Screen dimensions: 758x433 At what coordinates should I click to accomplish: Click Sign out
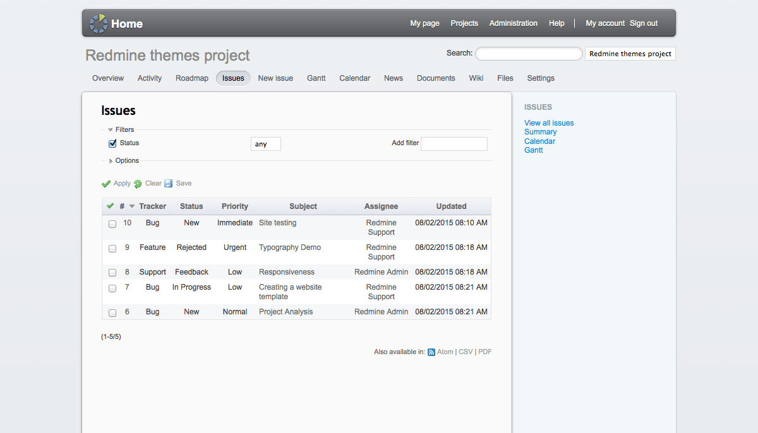tap(644, 23)
